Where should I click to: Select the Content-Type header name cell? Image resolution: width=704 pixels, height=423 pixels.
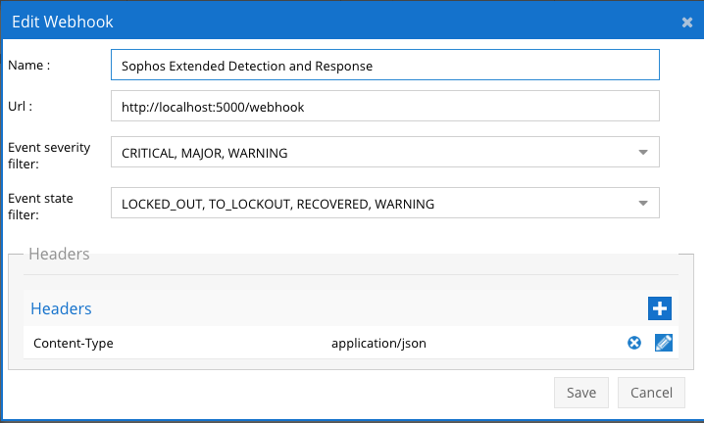tap(74, 343)
